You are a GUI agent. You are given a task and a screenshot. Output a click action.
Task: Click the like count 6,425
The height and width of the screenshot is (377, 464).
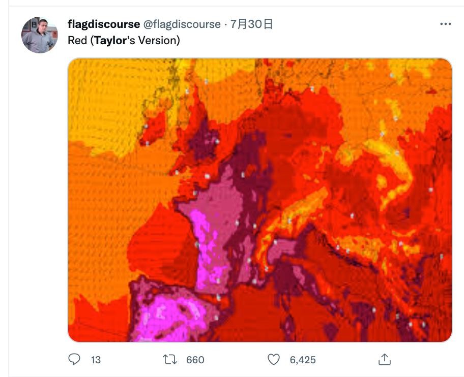point(303,360)
